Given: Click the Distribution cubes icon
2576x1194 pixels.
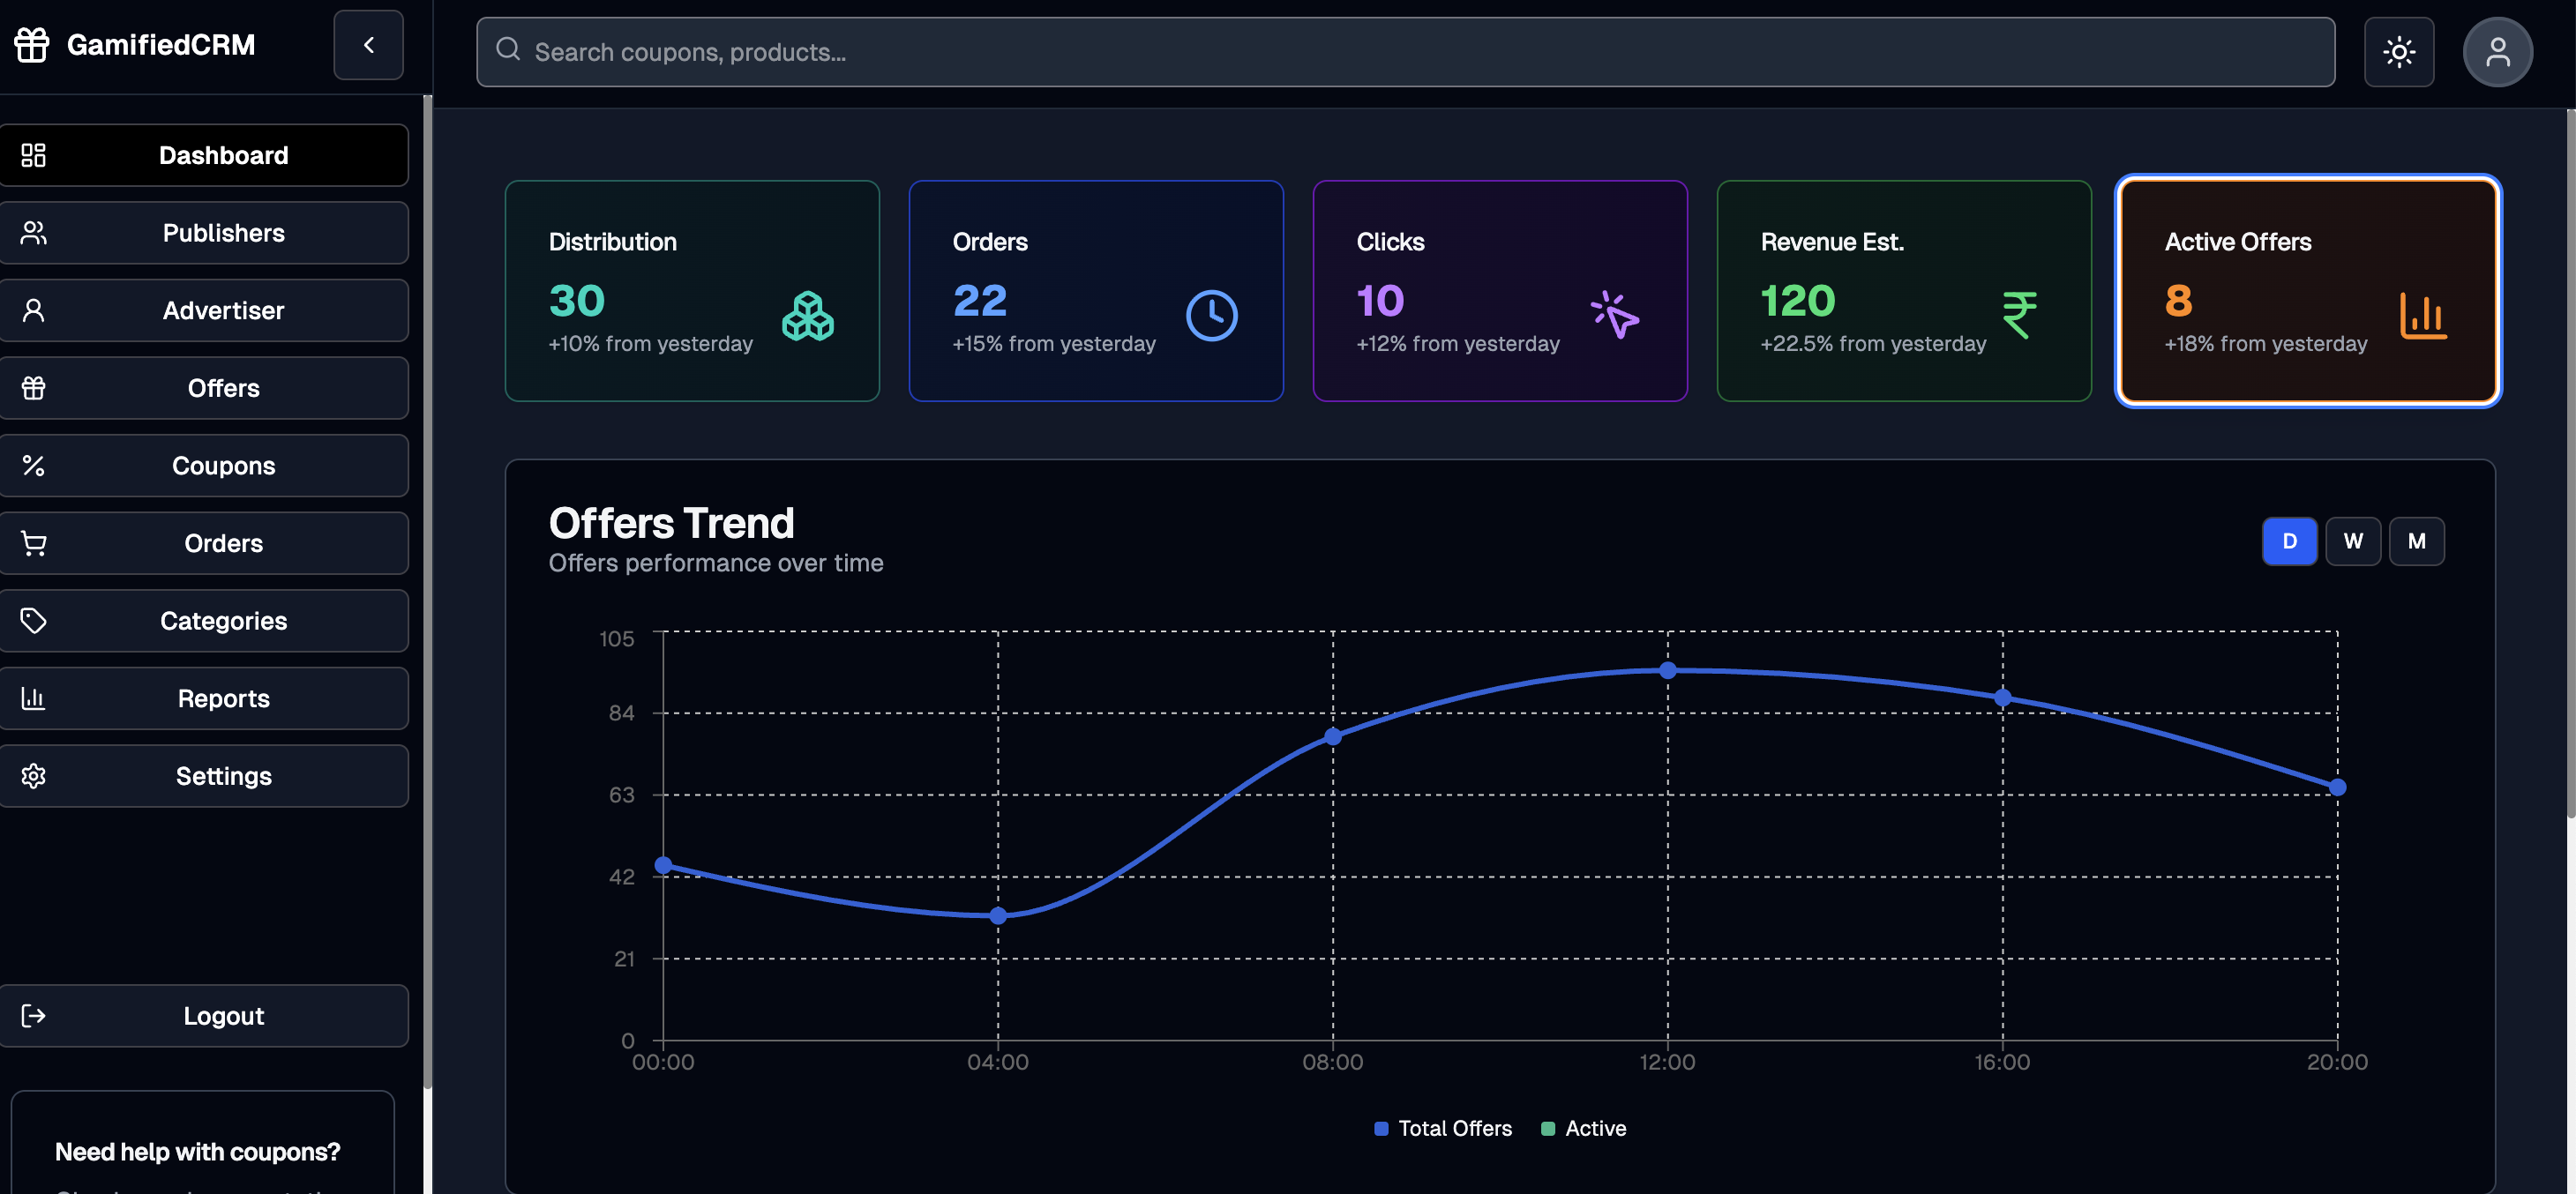Looking at the screenshot, I should click(x=807, y=316).
